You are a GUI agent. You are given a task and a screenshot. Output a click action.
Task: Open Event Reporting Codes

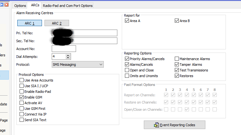(x=174, y=125)
